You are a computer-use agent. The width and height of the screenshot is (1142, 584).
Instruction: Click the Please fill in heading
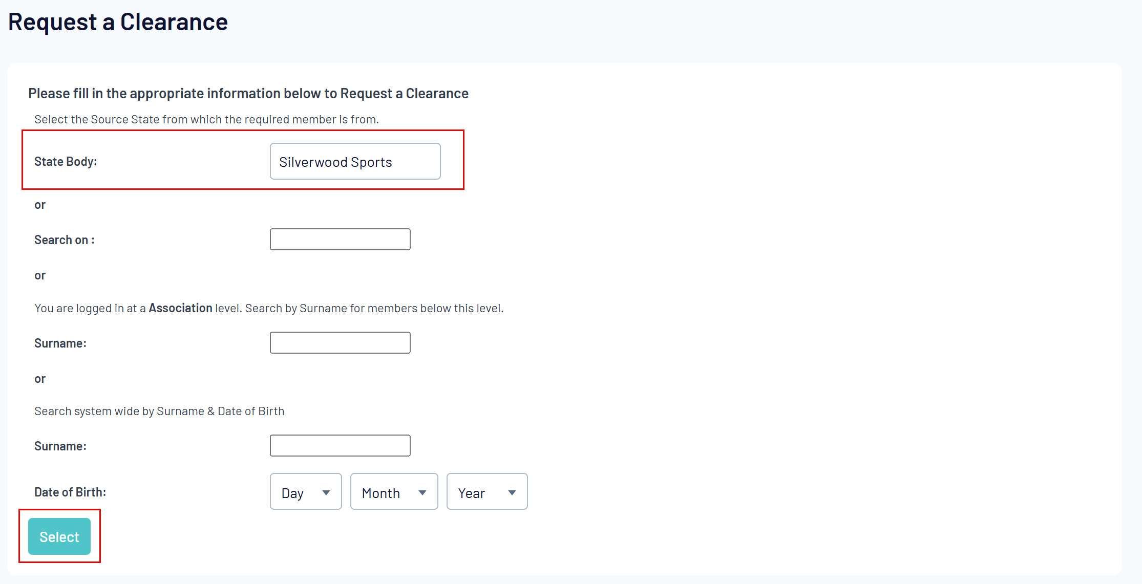click(248, 94)
